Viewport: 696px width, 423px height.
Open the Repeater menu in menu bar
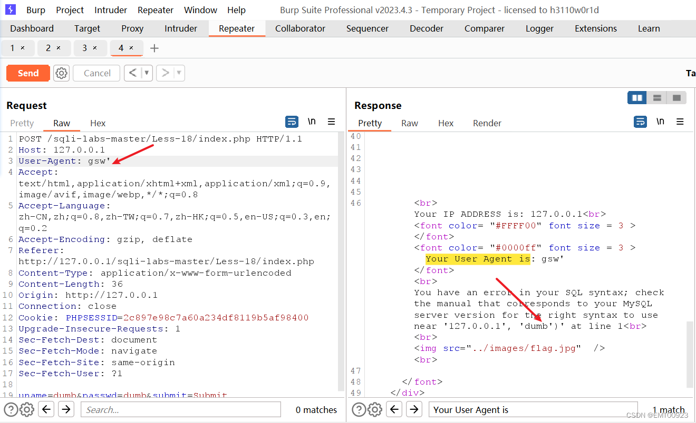pos(156,10)
